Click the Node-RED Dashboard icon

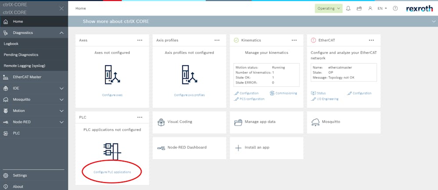coord(161,148)
